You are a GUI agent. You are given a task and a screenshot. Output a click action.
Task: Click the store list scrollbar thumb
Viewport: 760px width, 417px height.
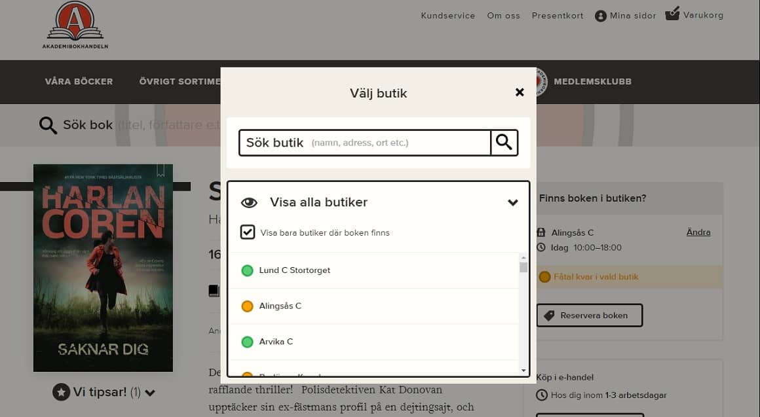523,267
